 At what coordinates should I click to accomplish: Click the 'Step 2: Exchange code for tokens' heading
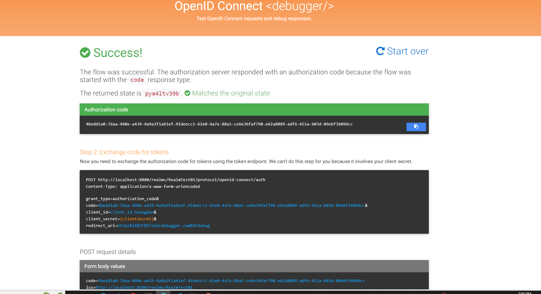pos(124,152)
